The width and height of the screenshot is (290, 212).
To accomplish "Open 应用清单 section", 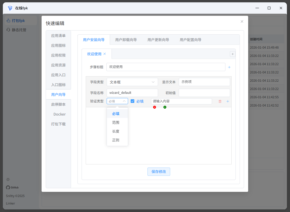I will click(58, 36).
